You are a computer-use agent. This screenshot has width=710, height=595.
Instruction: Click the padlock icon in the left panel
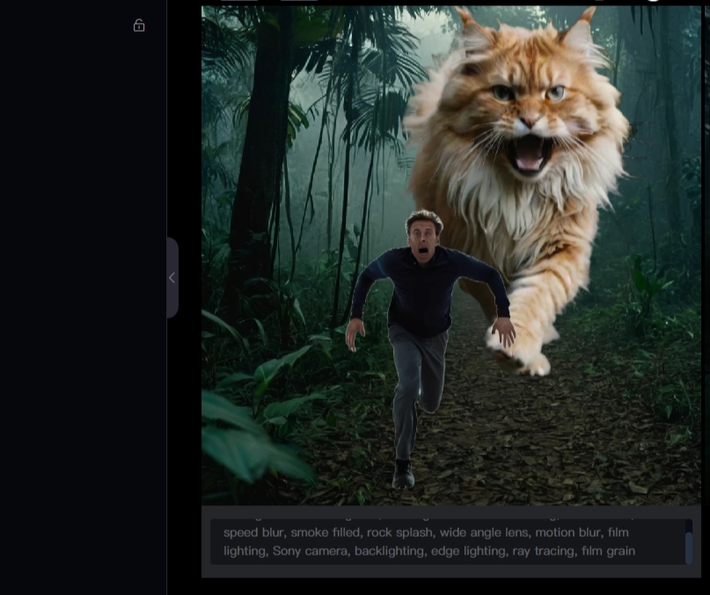(x=139, y=26)
